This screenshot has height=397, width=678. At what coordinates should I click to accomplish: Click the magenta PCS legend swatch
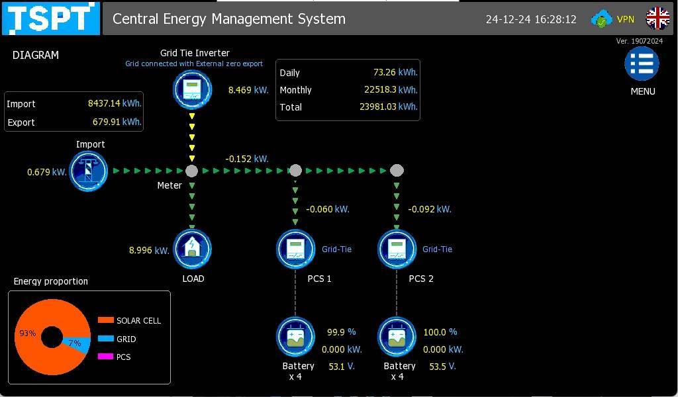(105, 357)
